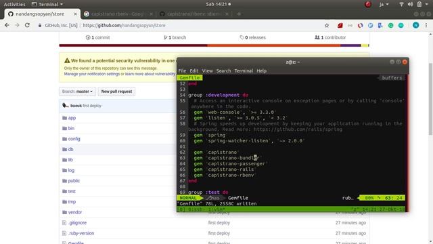The image size is (433, 244).
Task: Open the config folder
Action: click(74, 139)
